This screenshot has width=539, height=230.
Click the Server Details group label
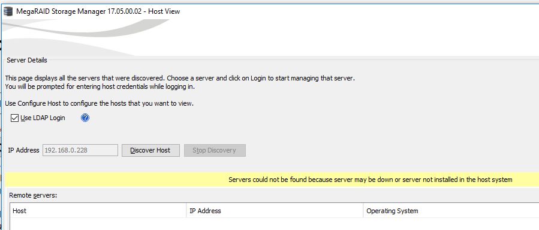27,60
